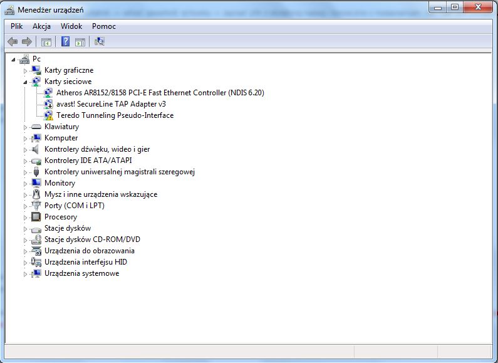Select the Teredo Tunneling Pseudo-Interface label
Viewport: 498px width, 363px height.
(x=115, y=115)
